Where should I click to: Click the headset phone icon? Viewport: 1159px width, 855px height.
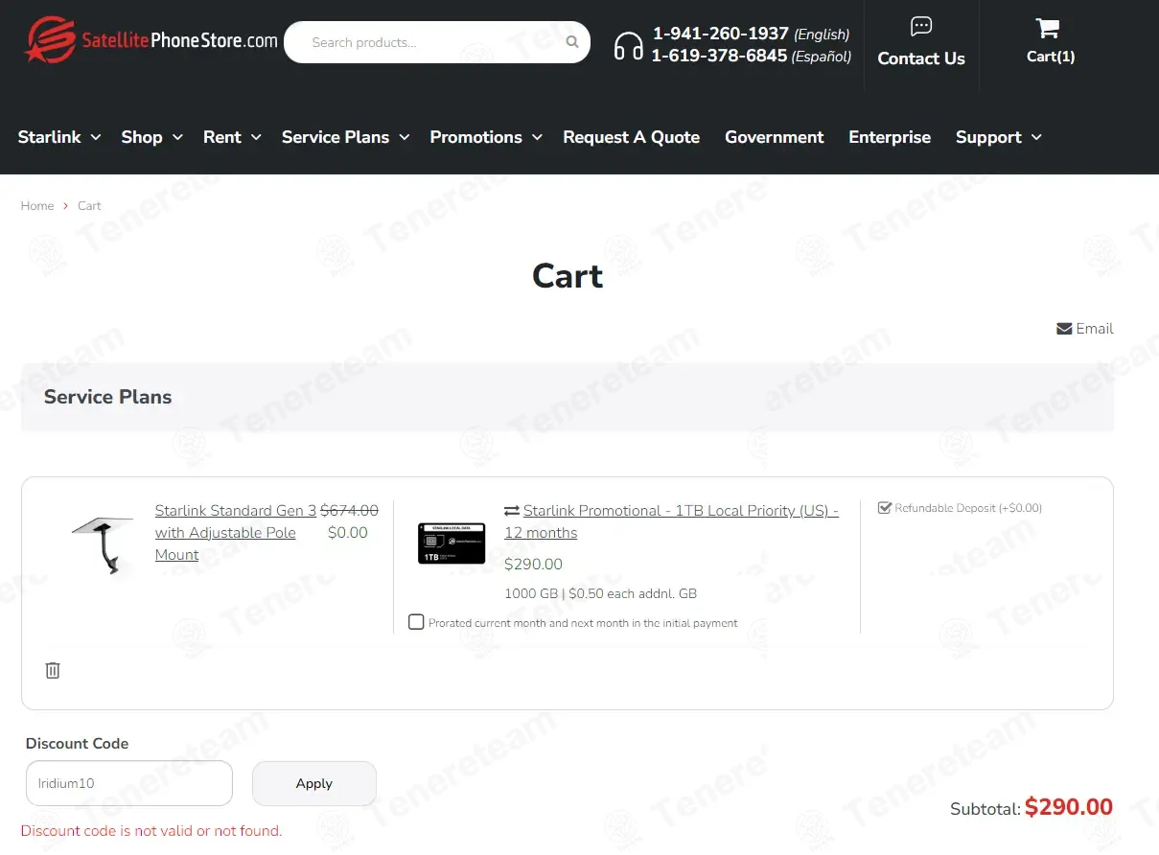[629, 45]
